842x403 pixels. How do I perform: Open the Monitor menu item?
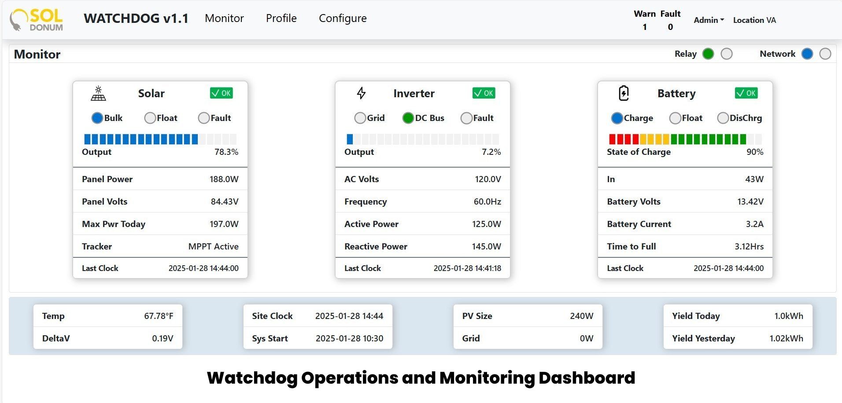[224, 18]
